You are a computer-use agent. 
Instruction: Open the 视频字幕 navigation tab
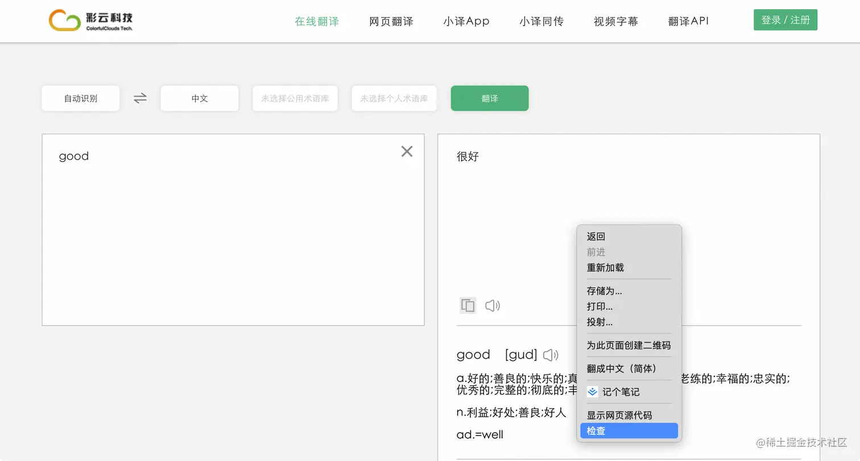[616, 21]
